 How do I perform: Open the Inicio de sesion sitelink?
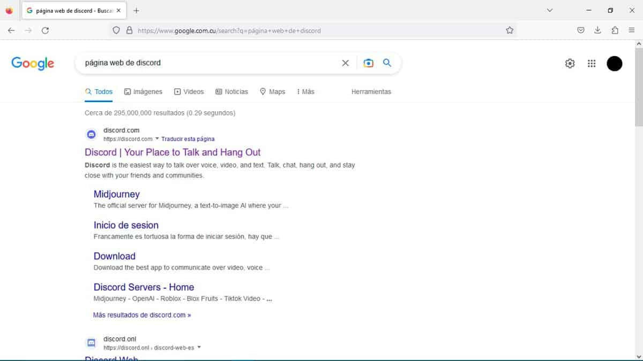[x=126, y=225]
